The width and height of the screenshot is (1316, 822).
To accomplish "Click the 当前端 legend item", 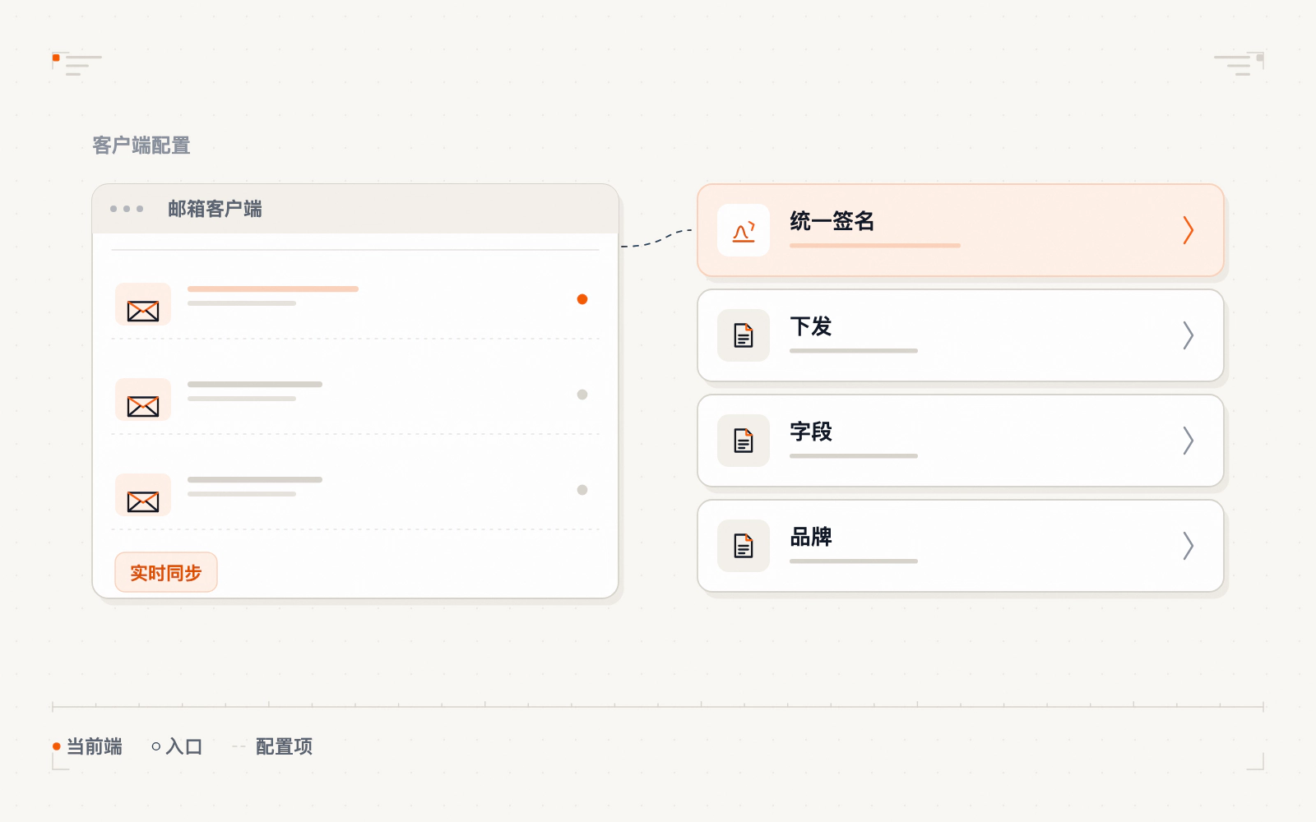I will 87,746.
